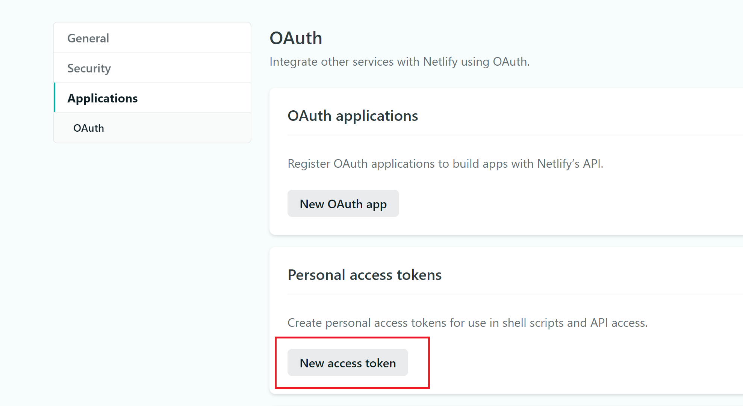Click "API access" ending the tokens description

point(618,323)
